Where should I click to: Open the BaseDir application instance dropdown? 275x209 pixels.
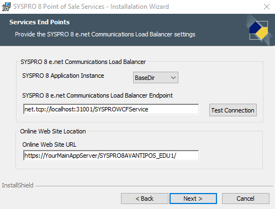coord(156,78)
